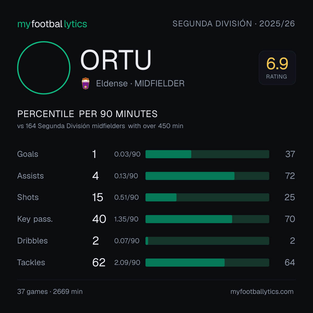
Task: Click the Tackles total value 62
Action: click(x=99, y=263)
